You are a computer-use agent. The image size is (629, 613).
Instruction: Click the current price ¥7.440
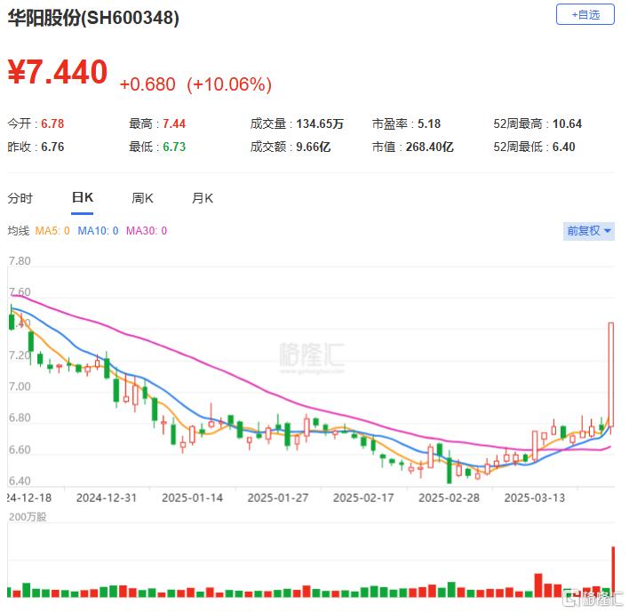[x=58, y=72]
